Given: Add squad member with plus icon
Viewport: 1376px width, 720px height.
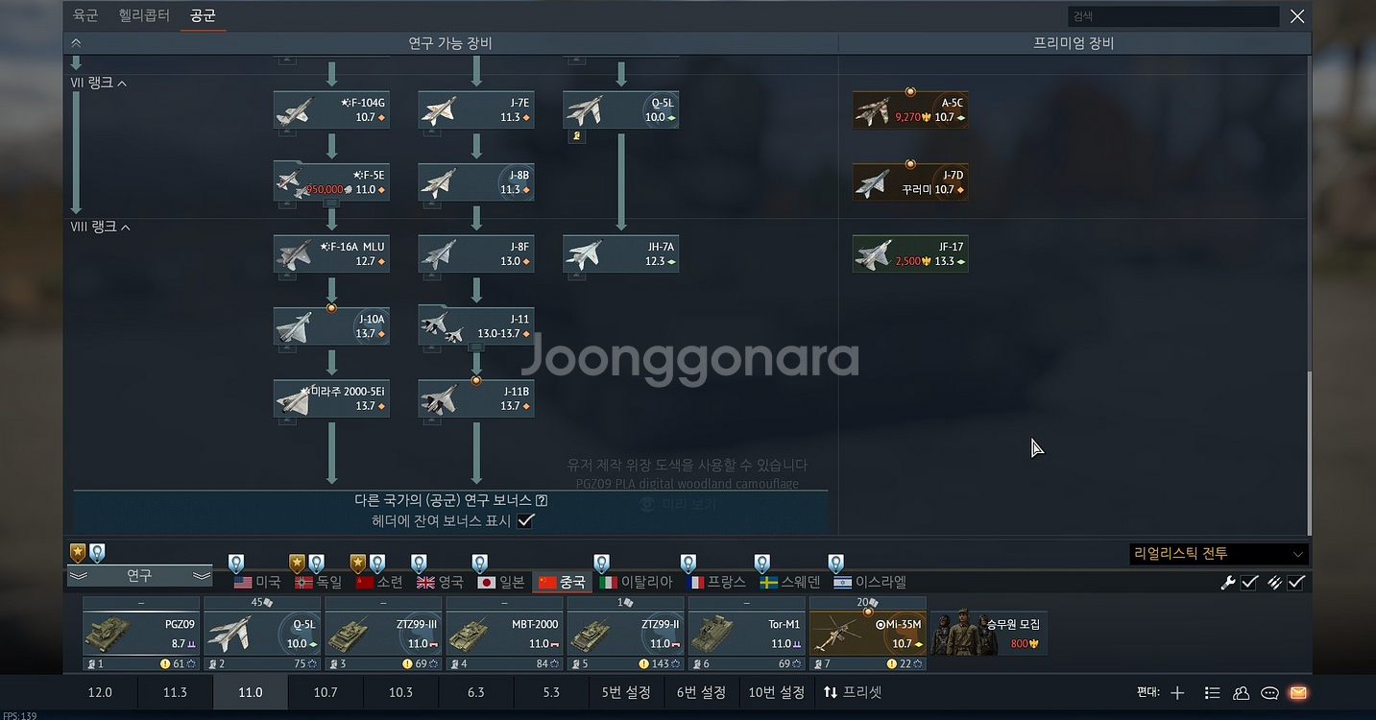Looking at the screenshot, I should 1177,692.
